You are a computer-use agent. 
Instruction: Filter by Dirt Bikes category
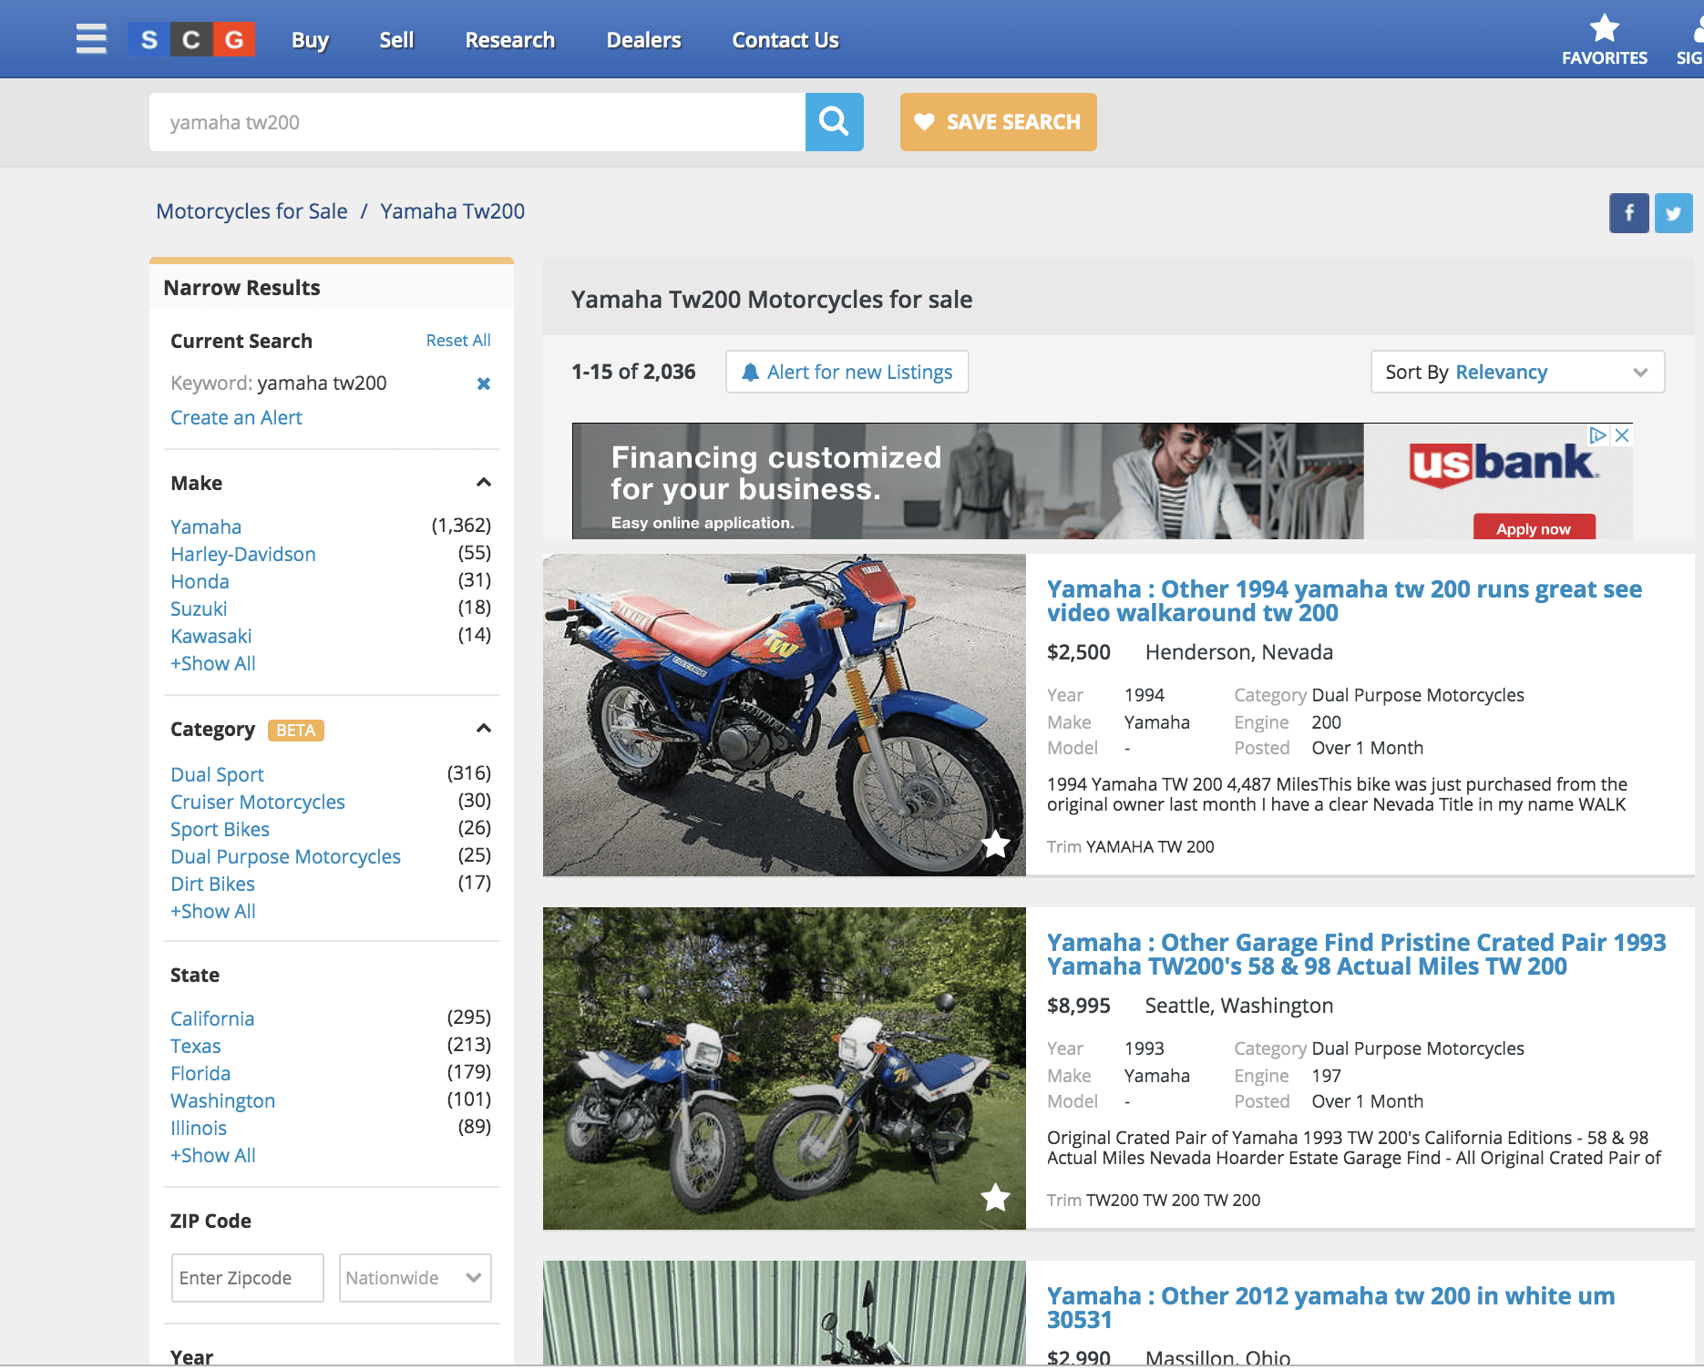pyautogui.click(x=212, y=884)
